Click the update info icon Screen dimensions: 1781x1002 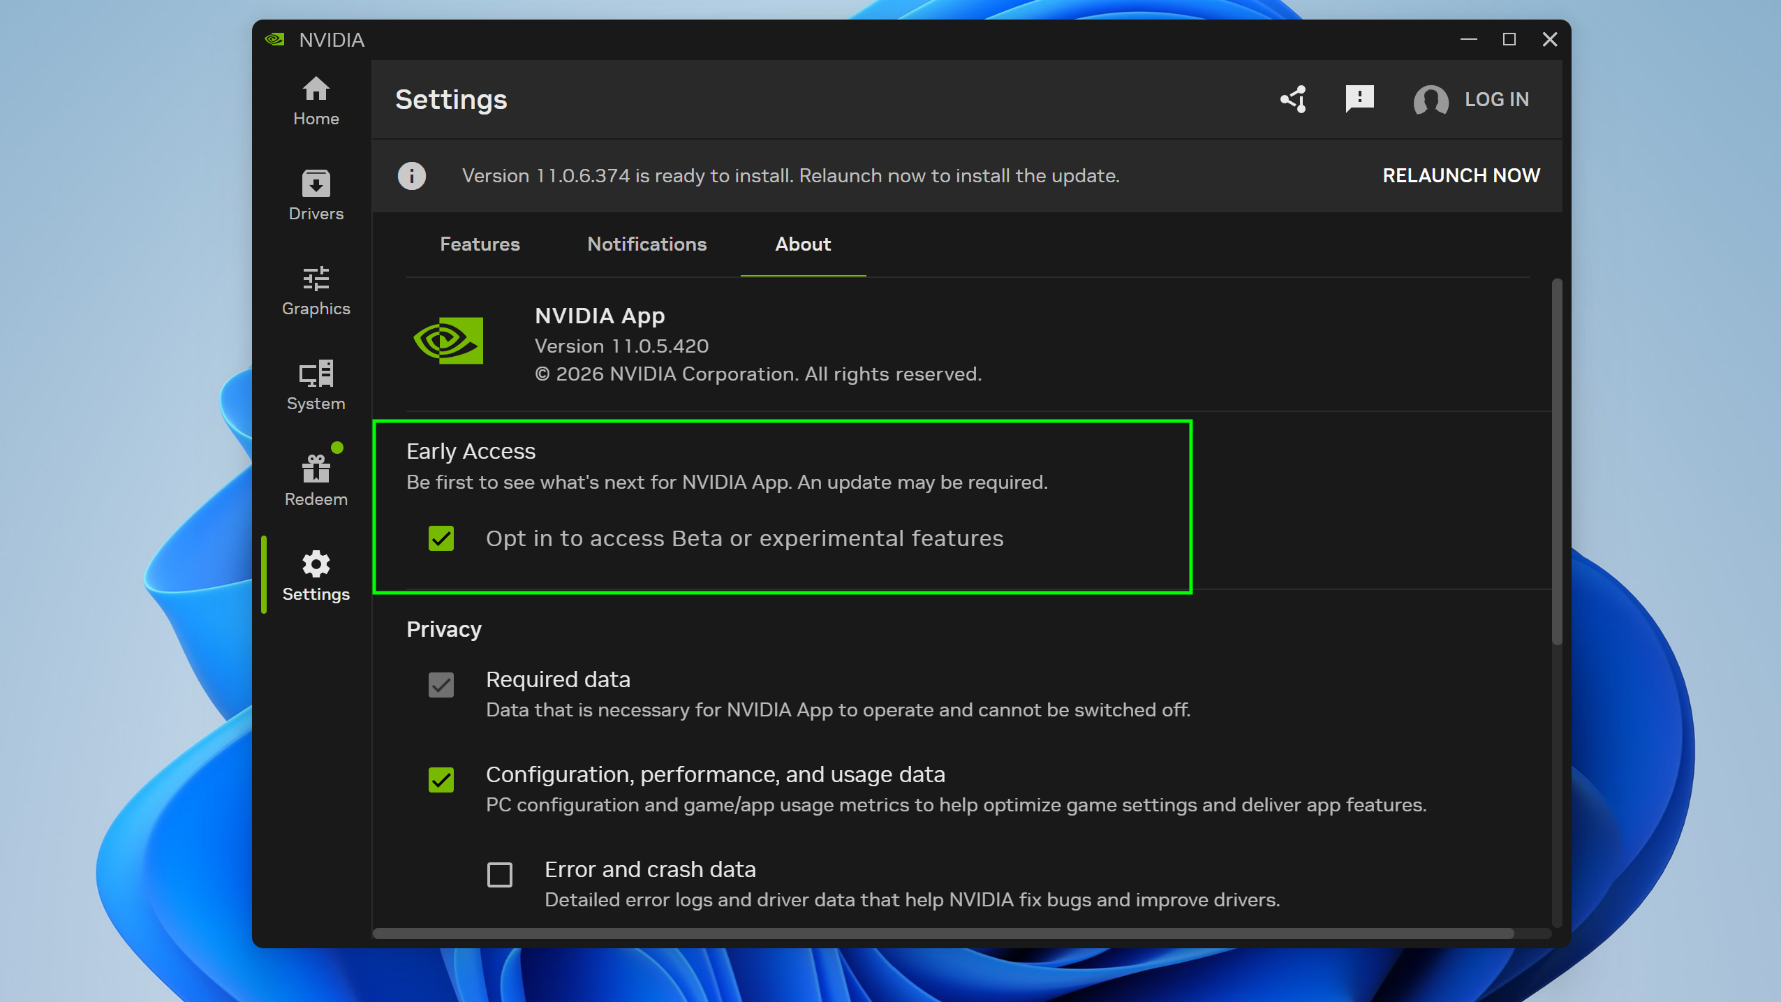(x=411, y=175)
